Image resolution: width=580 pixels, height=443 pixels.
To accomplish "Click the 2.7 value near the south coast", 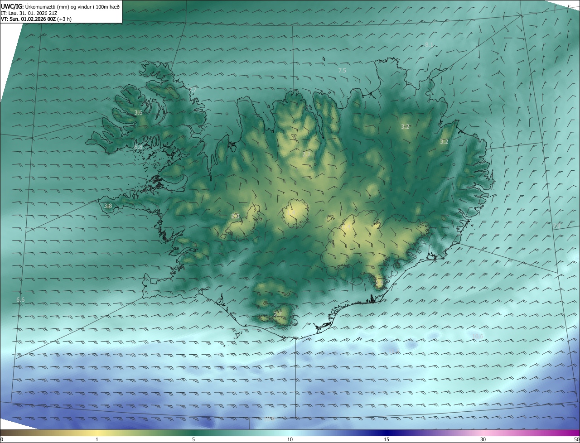I will (x=278, y=314).
